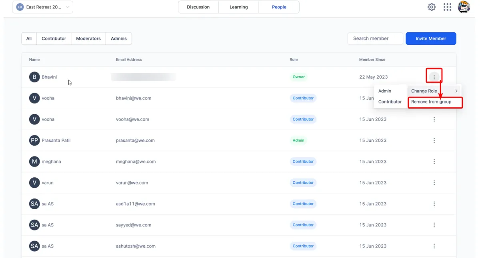The width and height of the screenshot is (480, 258).
Task: Open three-dot menu for Prasanta Patil
Action: pyautogui.click(x=434, y=141)
